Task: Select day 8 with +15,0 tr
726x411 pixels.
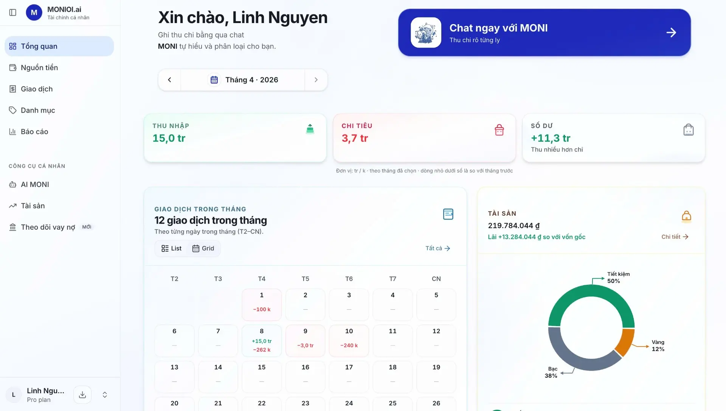Action: point(262,341)
